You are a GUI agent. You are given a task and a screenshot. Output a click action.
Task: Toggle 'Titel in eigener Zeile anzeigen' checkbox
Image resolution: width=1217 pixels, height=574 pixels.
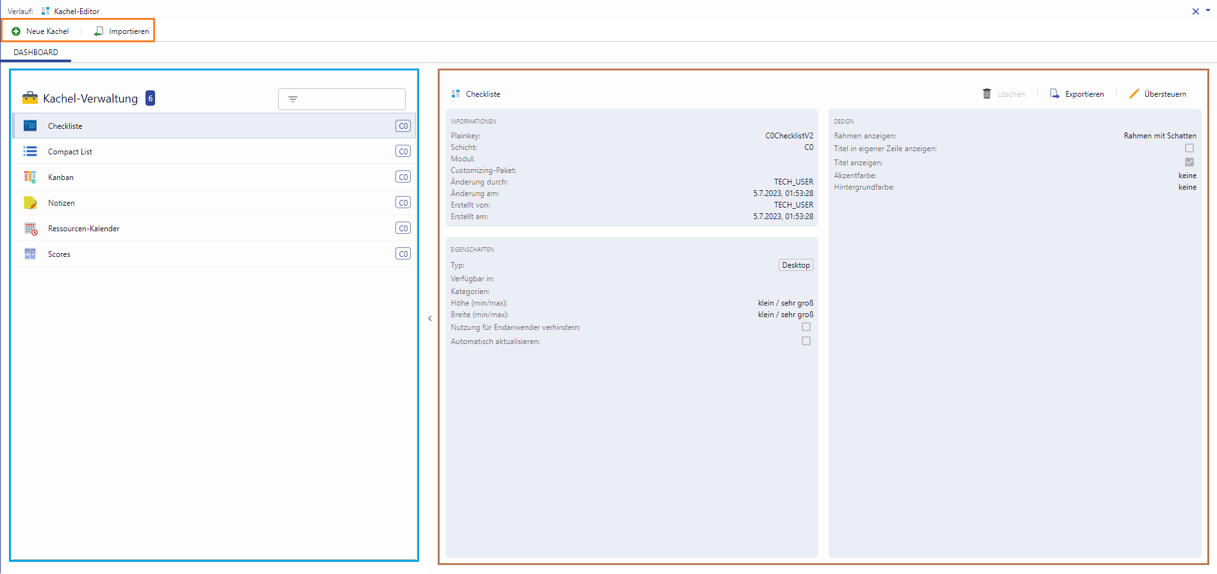[1189, 149]
